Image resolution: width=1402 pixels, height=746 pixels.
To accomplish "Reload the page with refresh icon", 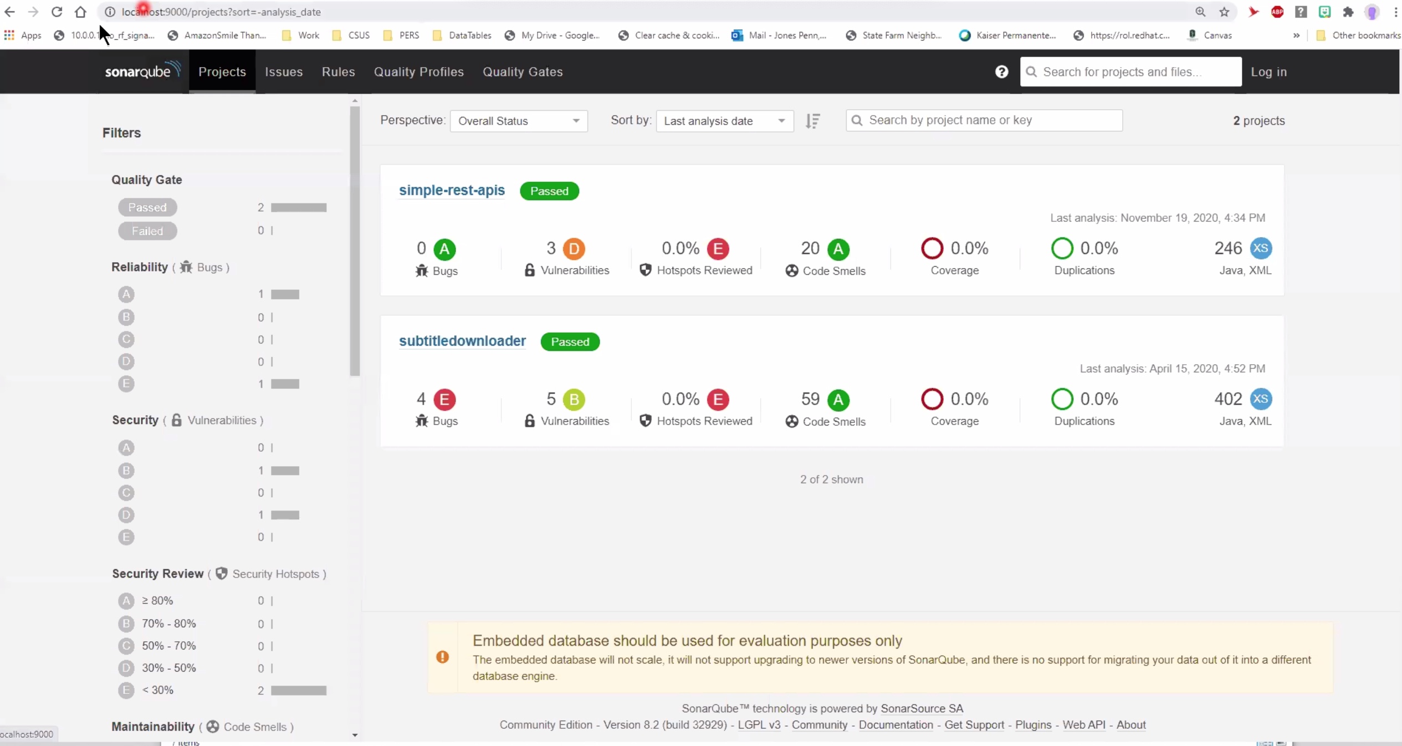I will point(57,12).
